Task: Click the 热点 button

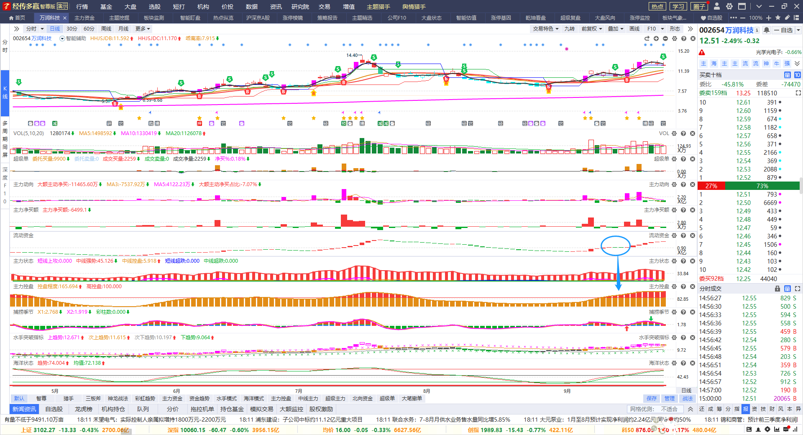Action: (x=657, y=6)
